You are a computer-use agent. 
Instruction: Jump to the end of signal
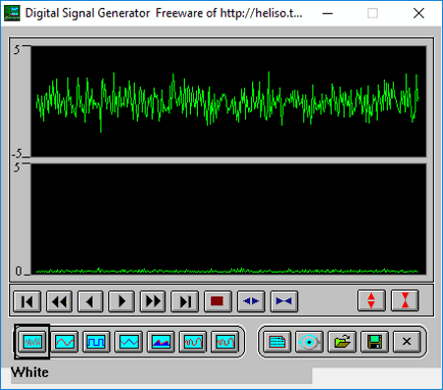pos(185,301)
